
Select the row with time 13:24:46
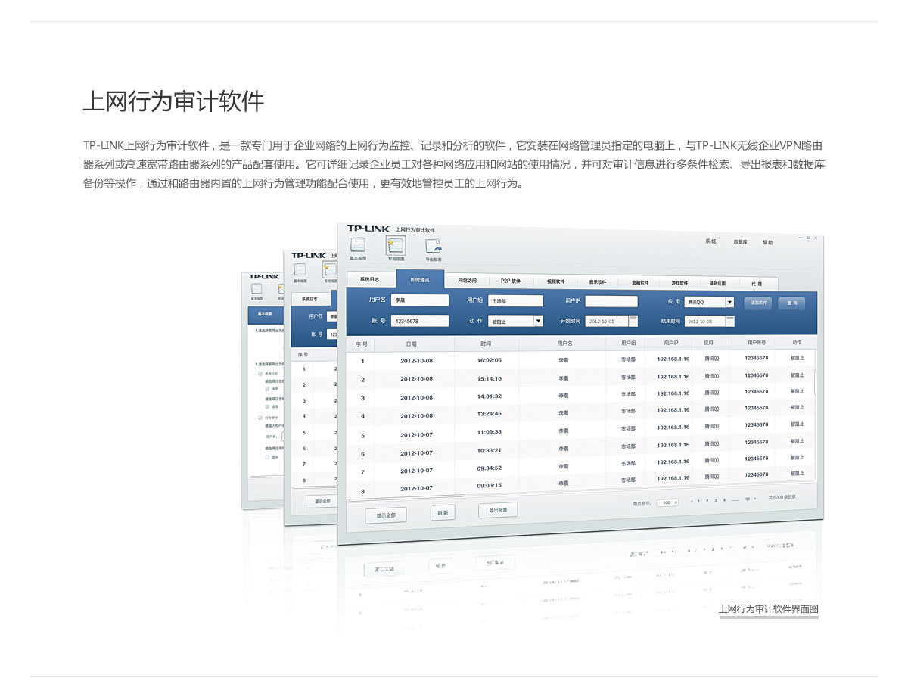click(x=580, y=413)
